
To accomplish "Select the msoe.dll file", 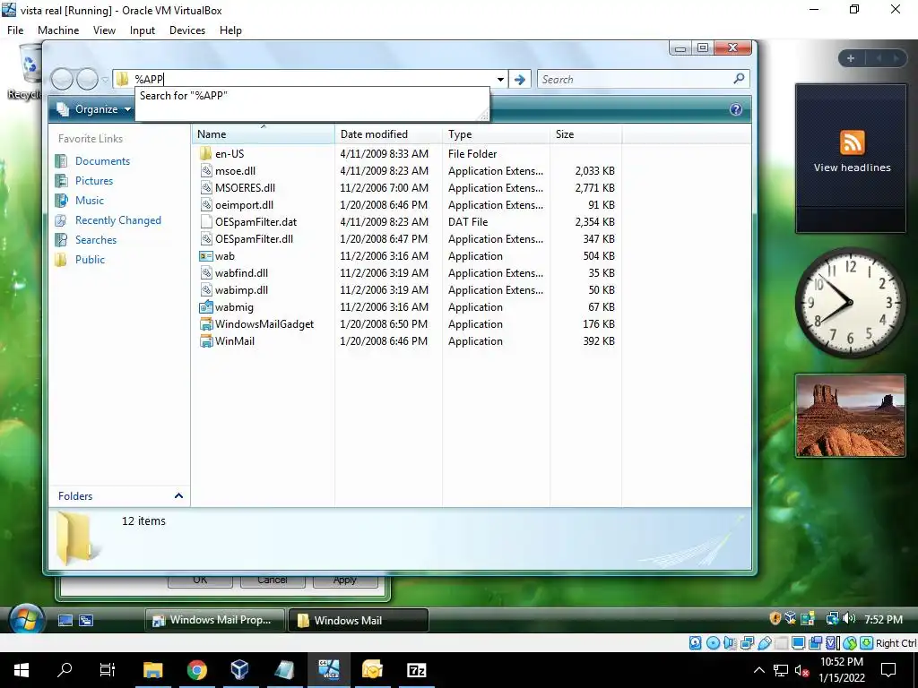I will (x=235, y=171).
